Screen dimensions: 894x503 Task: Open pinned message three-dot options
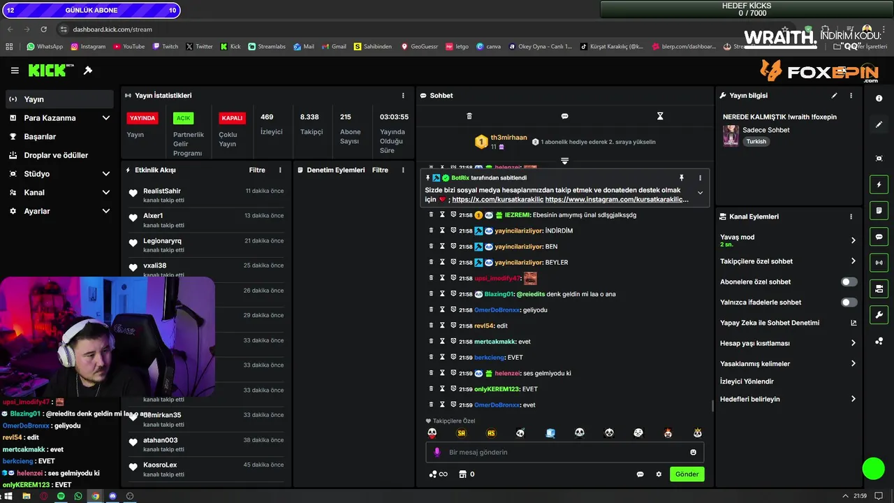tap(700, 178)
